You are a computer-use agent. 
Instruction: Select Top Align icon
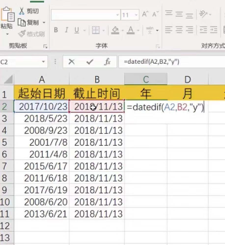pyautogui.click(x=169, y=13)
